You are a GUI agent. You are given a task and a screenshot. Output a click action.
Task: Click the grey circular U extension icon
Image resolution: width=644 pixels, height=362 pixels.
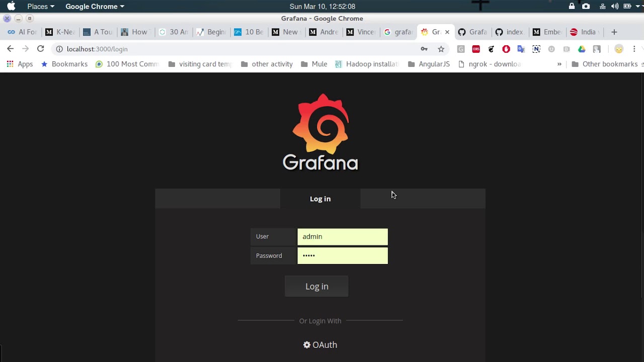pyautogui.click(x=551, y=49)
